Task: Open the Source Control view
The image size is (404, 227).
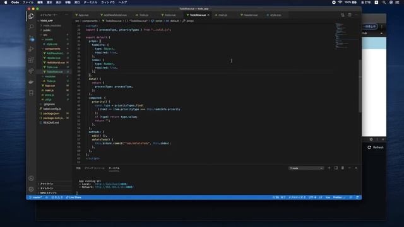Action: pyautogui.click(x=31, y=38)
